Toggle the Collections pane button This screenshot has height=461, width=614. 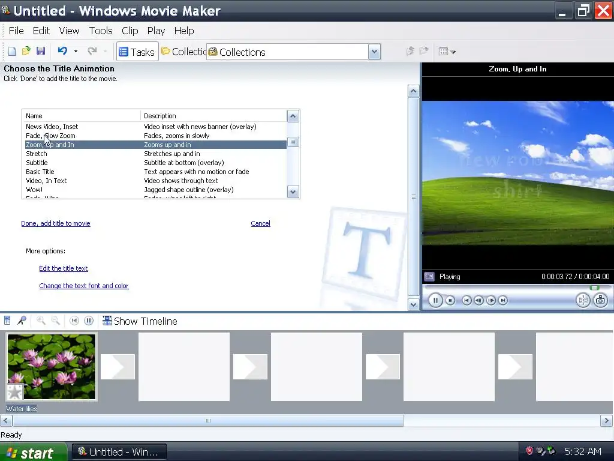(183, 52)
